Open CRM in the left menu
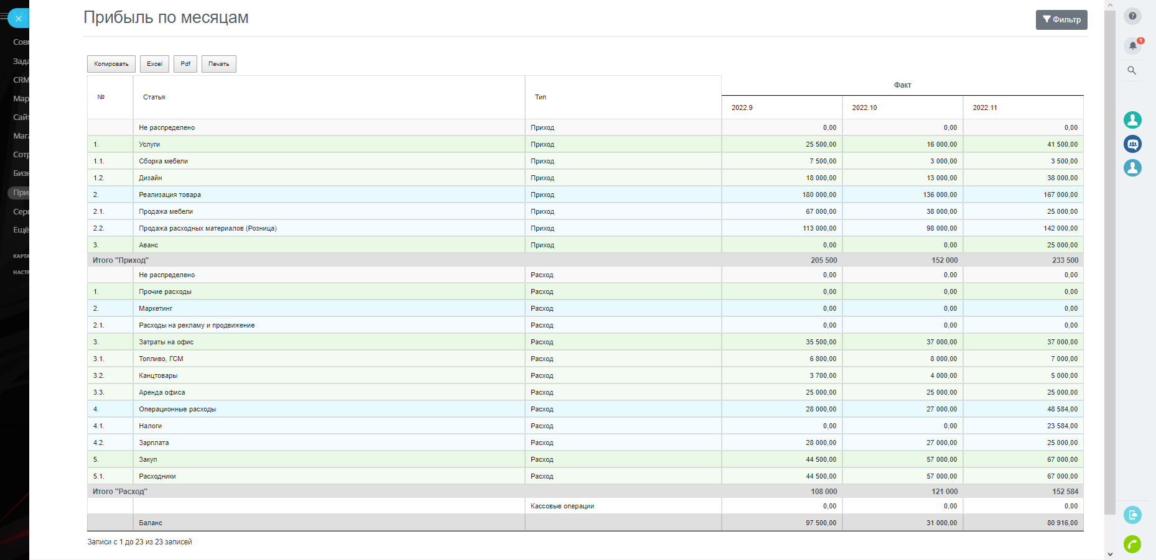Viewport: 1156px width, 560px height. (x=21, y=80)
